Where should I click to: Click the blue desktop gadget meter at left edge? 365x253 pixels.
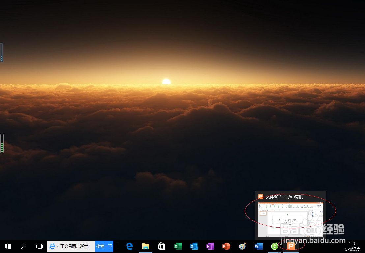click(2, 52)
